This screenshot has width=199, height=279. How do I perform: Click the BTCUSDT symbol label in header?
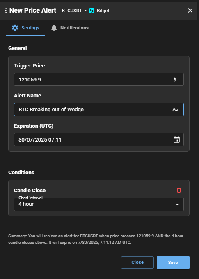click(x=72, y=11)
